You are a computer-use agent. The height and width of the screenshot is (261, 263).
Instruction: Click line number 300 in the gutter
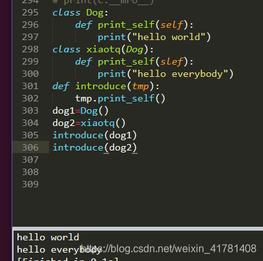[30, 74]
